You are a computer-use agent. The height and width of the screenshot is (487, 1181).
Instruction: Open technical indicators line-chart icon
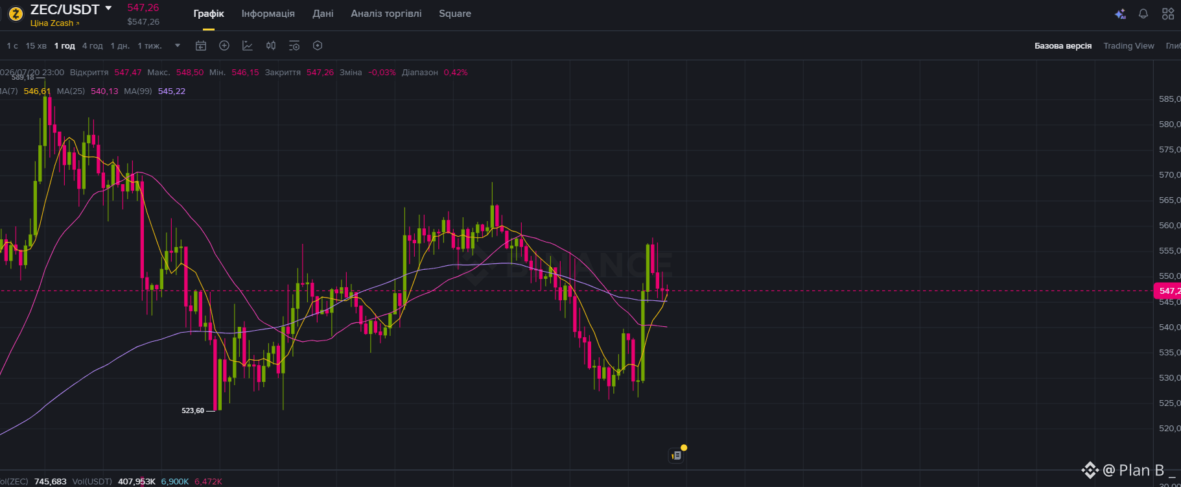248,45
